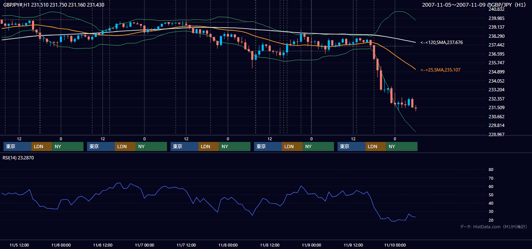Click price axis value 236.595
The image size is (532, 249).
[496, 54]
